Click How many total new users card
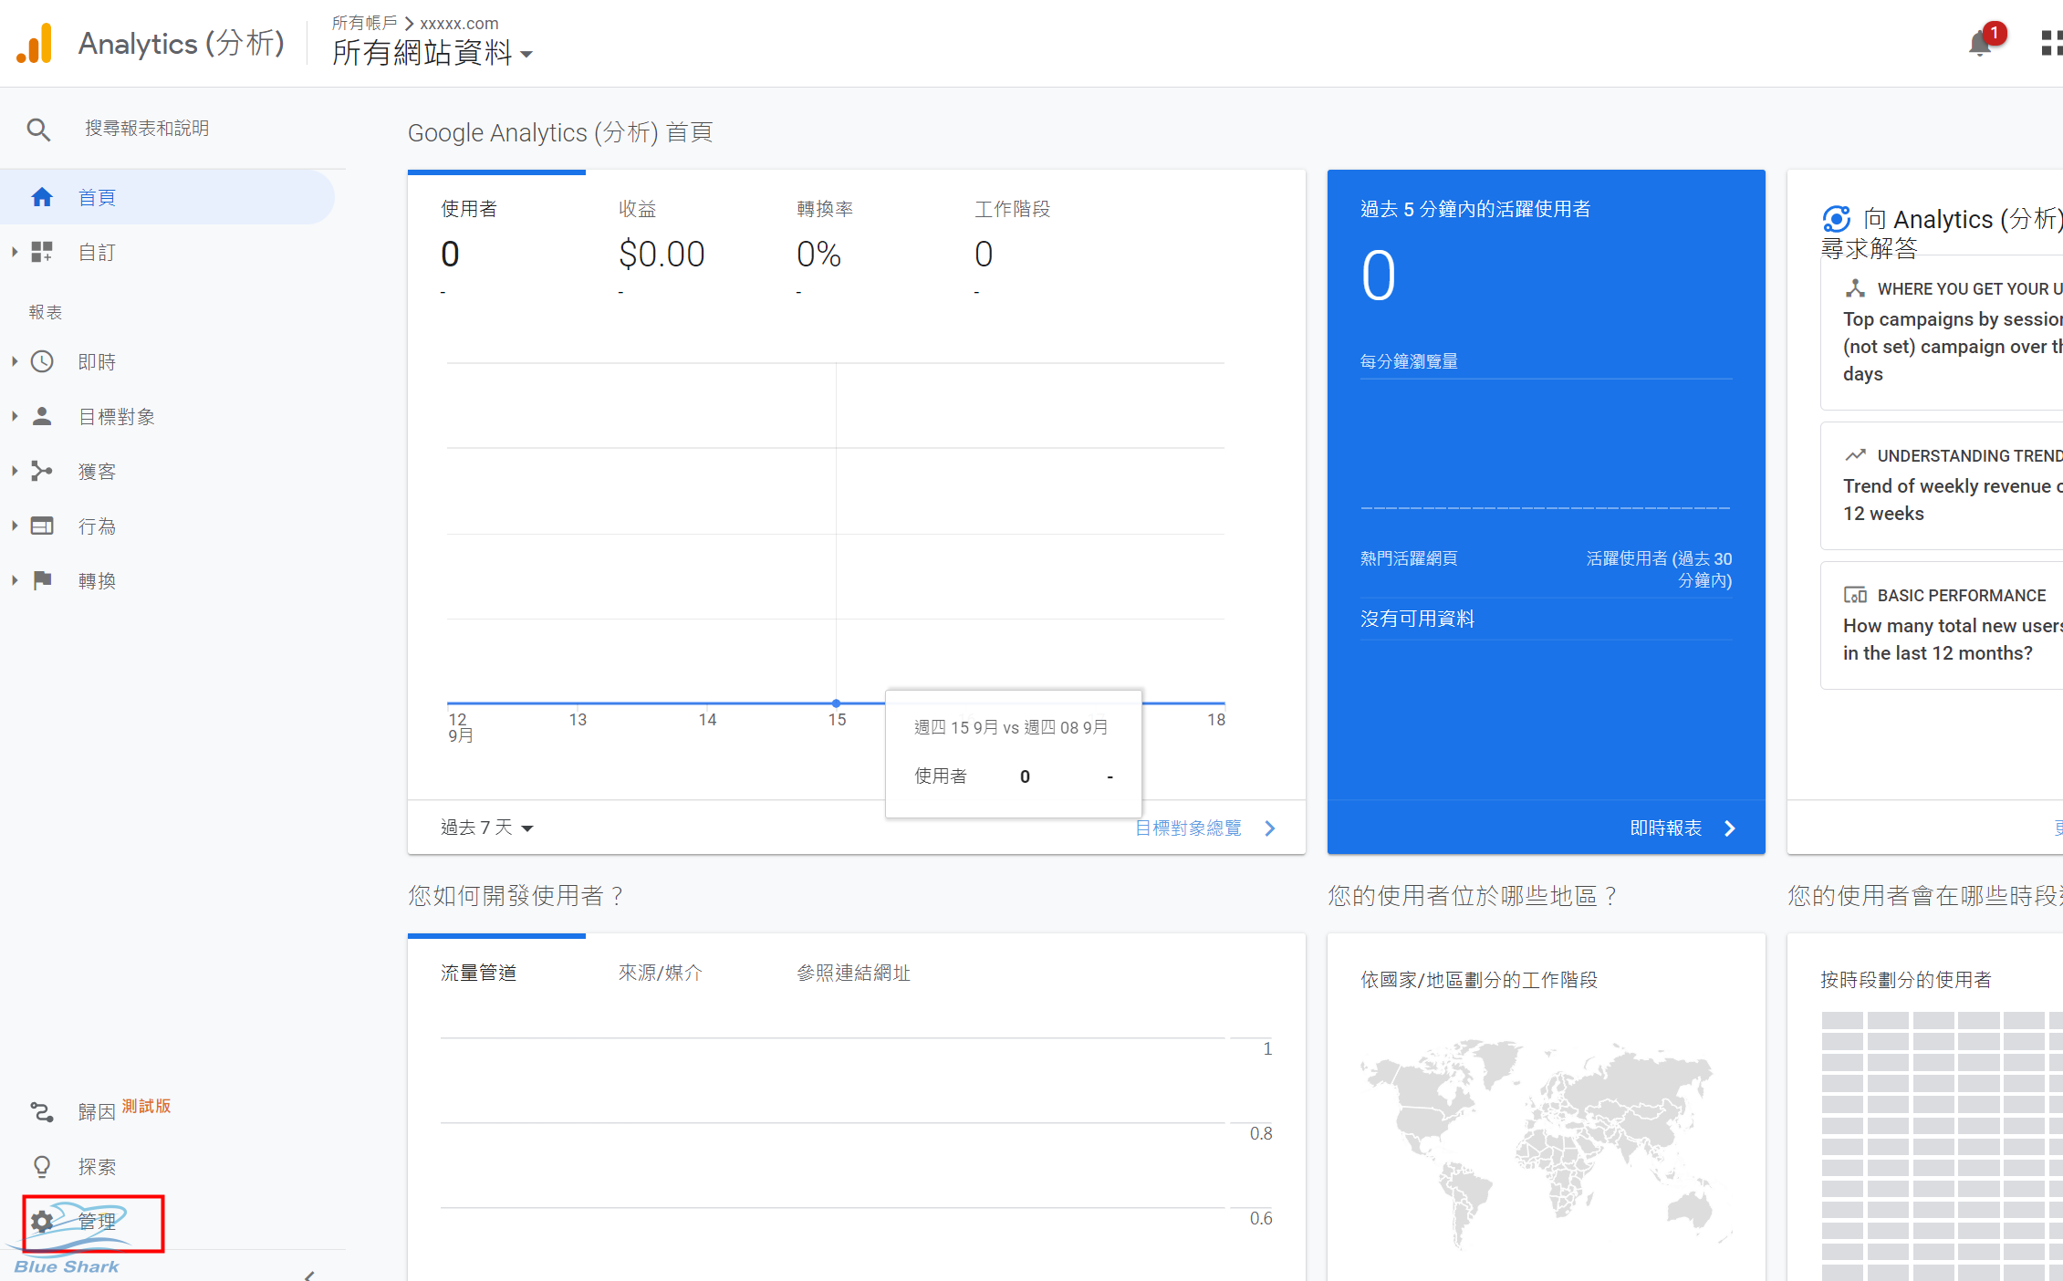The height and width of the screenshot is (1281, 2063). point(1942,625)
